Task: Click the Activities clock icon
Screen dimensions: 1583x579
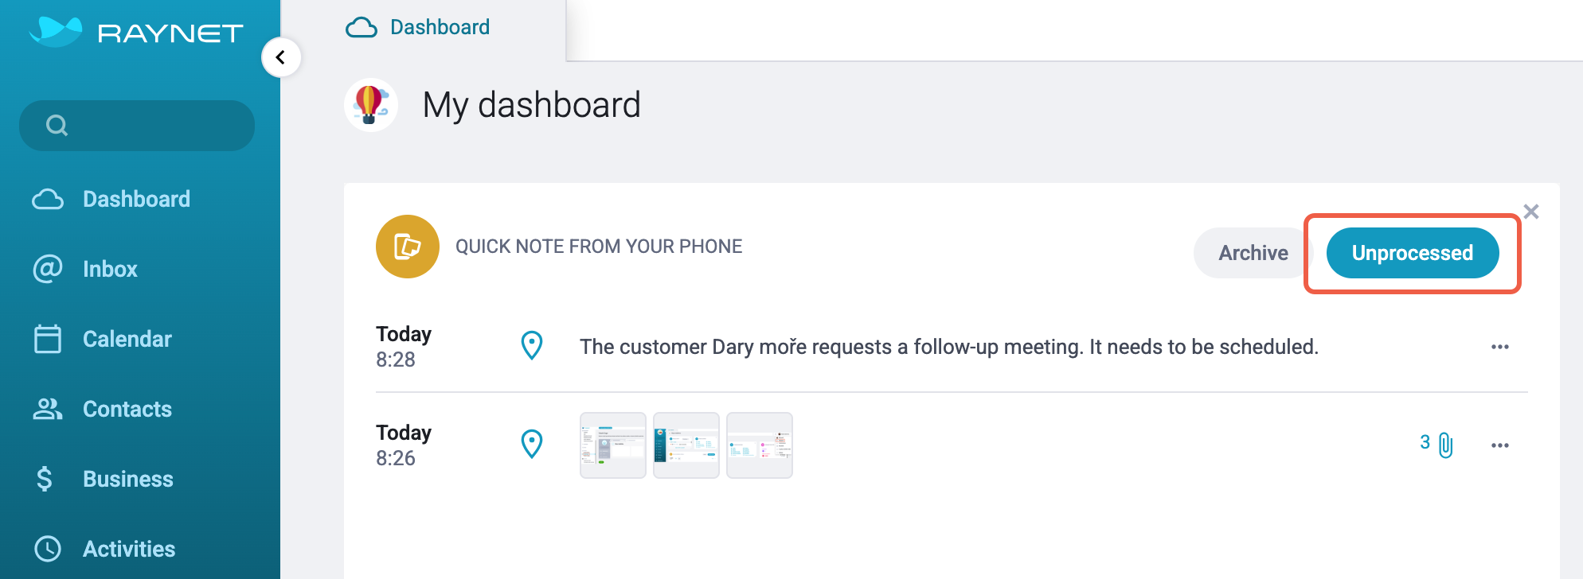Action: point(48,549)
